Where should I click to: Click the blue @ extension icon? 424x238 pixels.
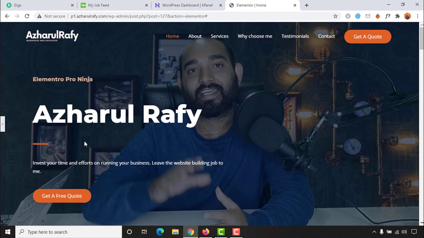pos(358,16)
